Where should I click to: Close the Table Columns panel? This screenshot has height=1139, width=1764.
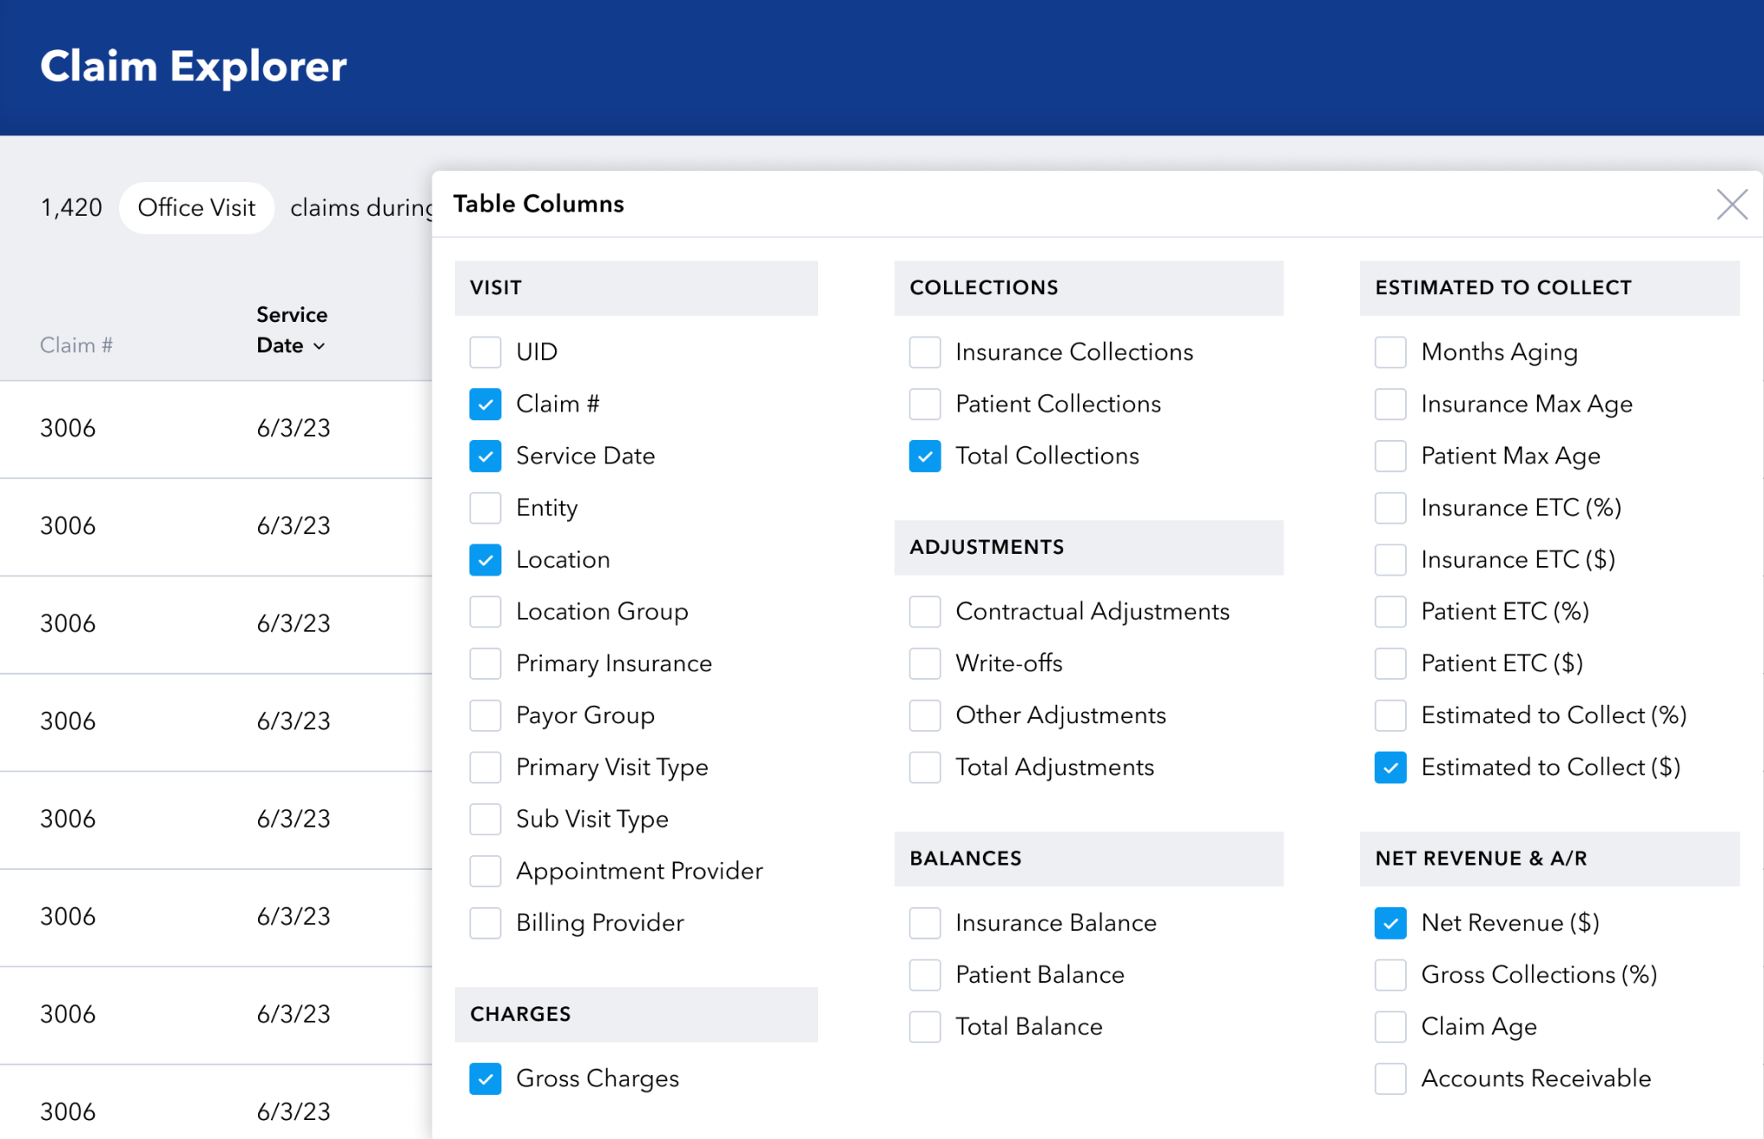[x=1731, y=205]
